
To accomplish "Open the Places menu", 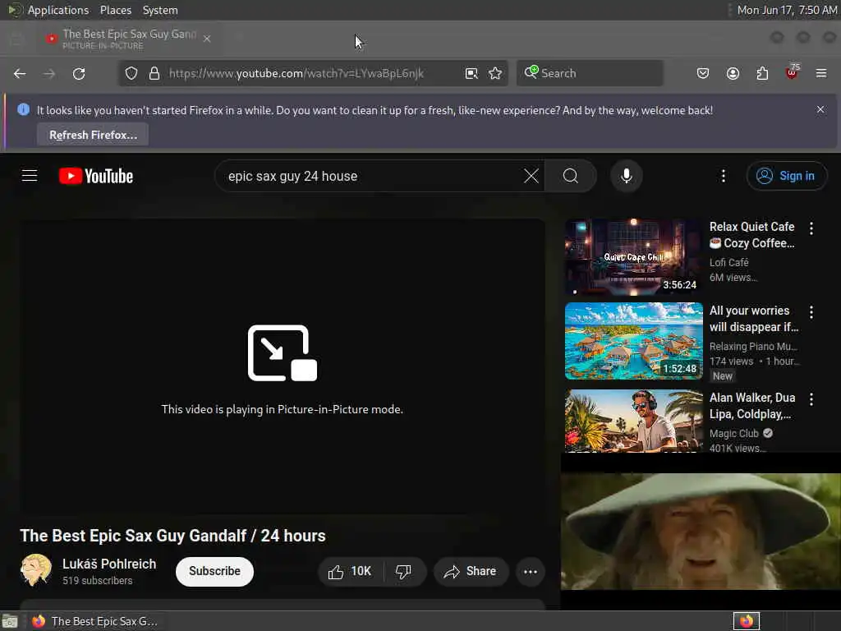I will coord(115,10).
